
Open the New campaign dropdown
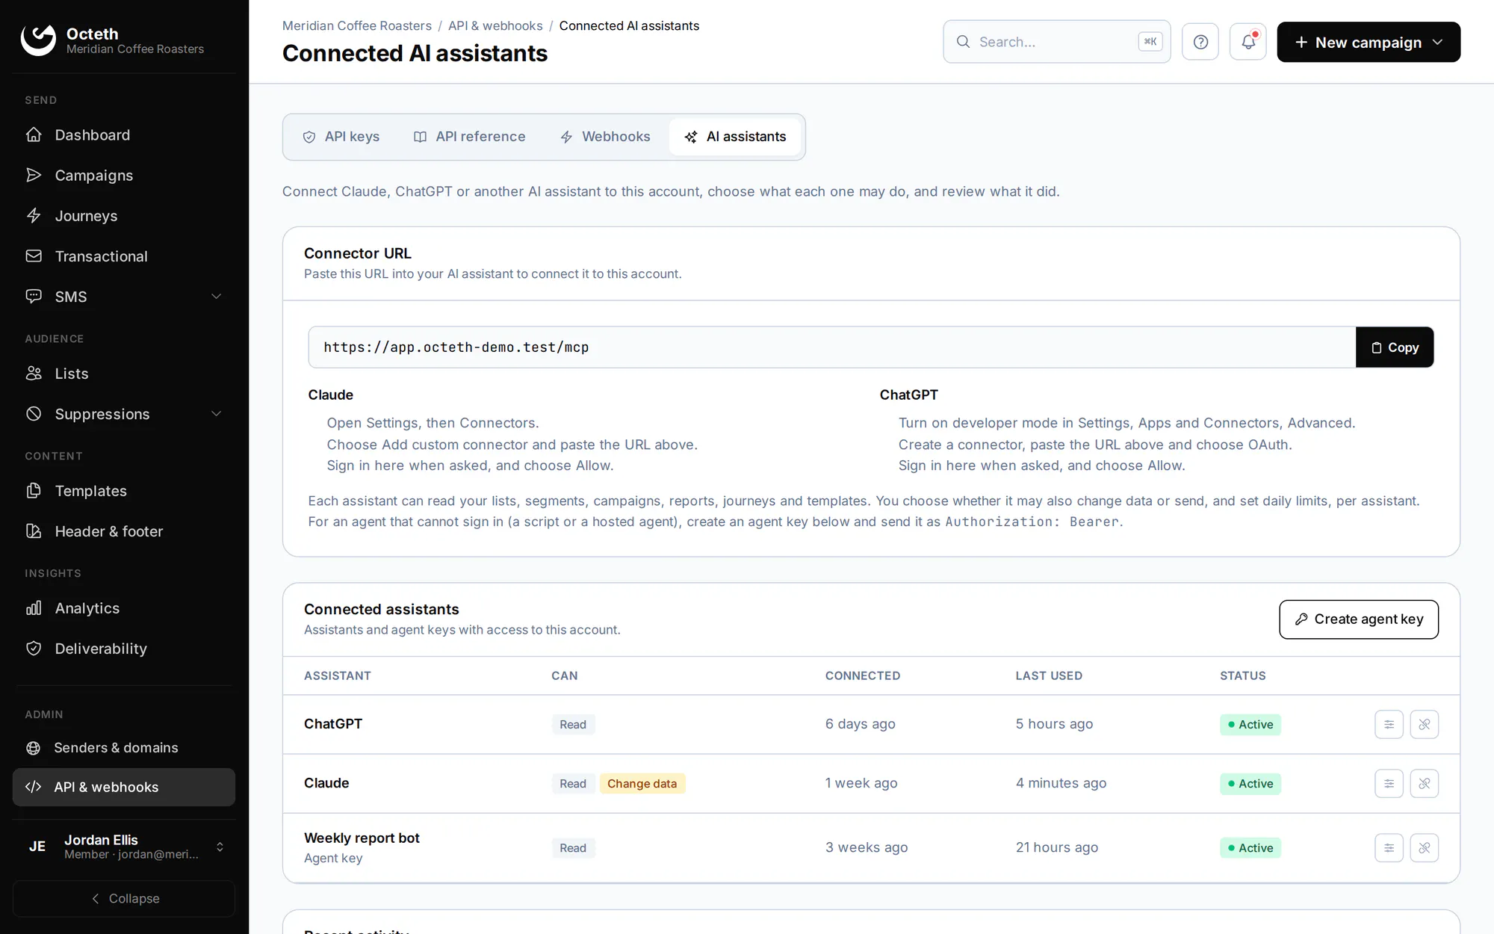click(1369, 42)
